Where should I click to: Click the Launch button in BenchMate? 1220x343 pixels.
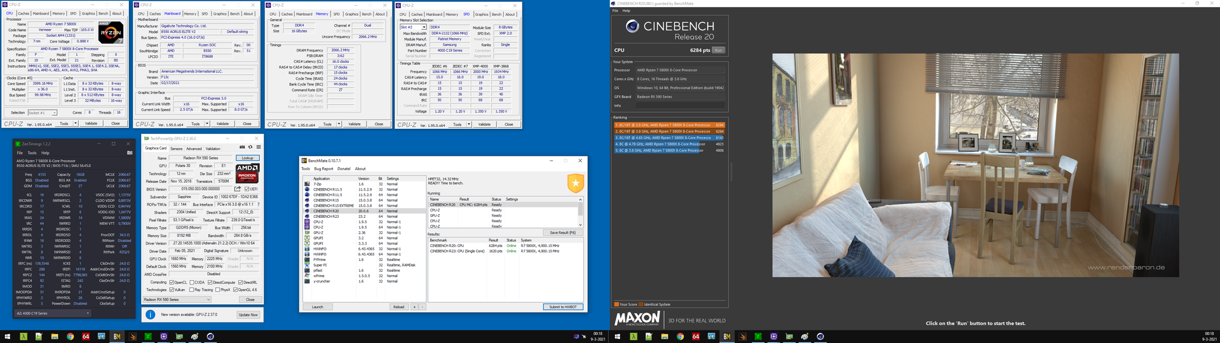(318, 307)
